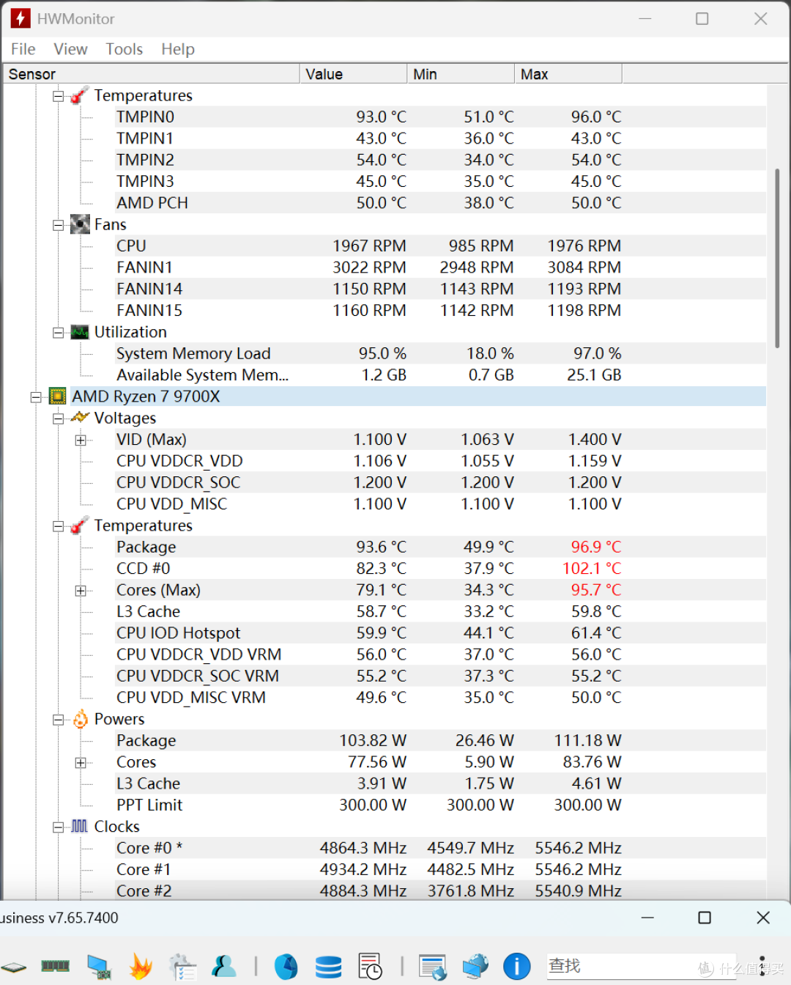Viewport: 791px width, 985px height.
Task: Click the 103.82 W Package power value
Action: (x=373, y=741)
